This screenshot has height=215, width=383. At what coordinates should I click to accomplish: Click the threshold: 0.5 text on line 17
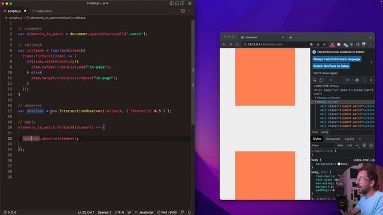[145, 111]
